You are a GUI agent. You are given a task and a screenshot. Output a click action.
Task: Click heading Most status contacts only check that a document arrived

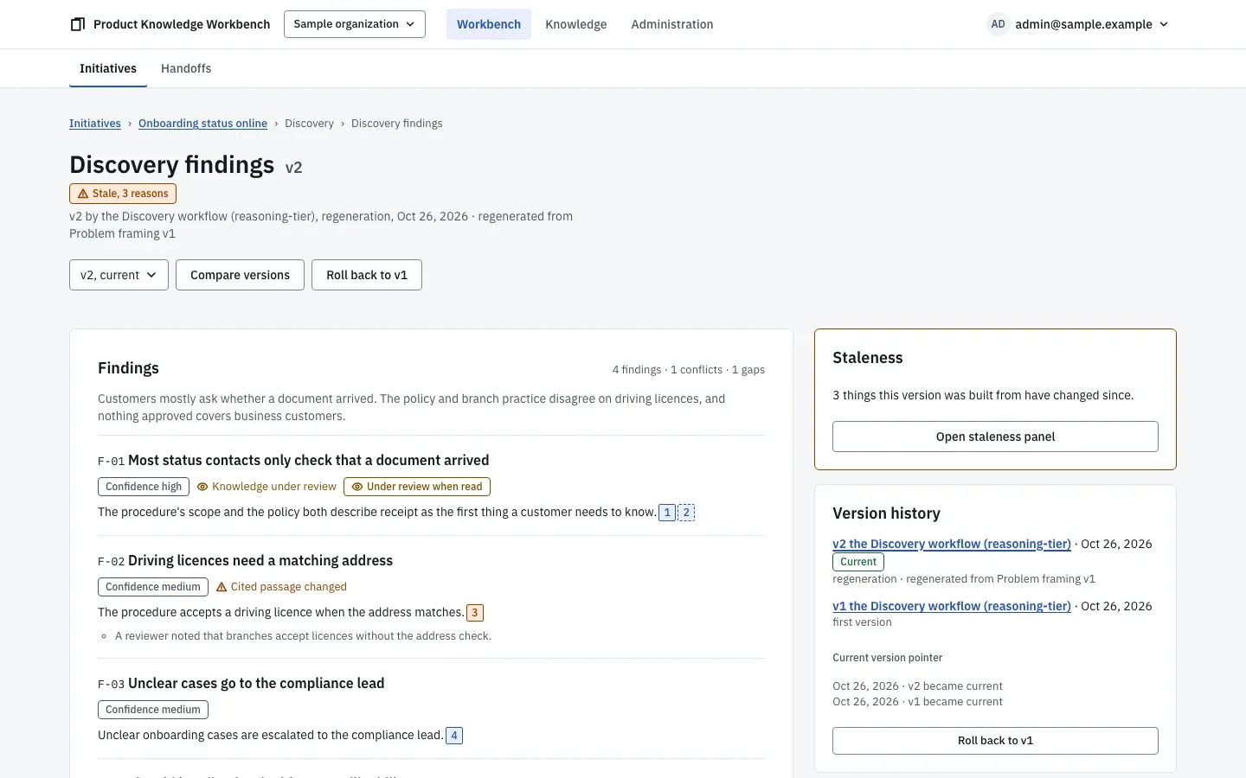309,461
